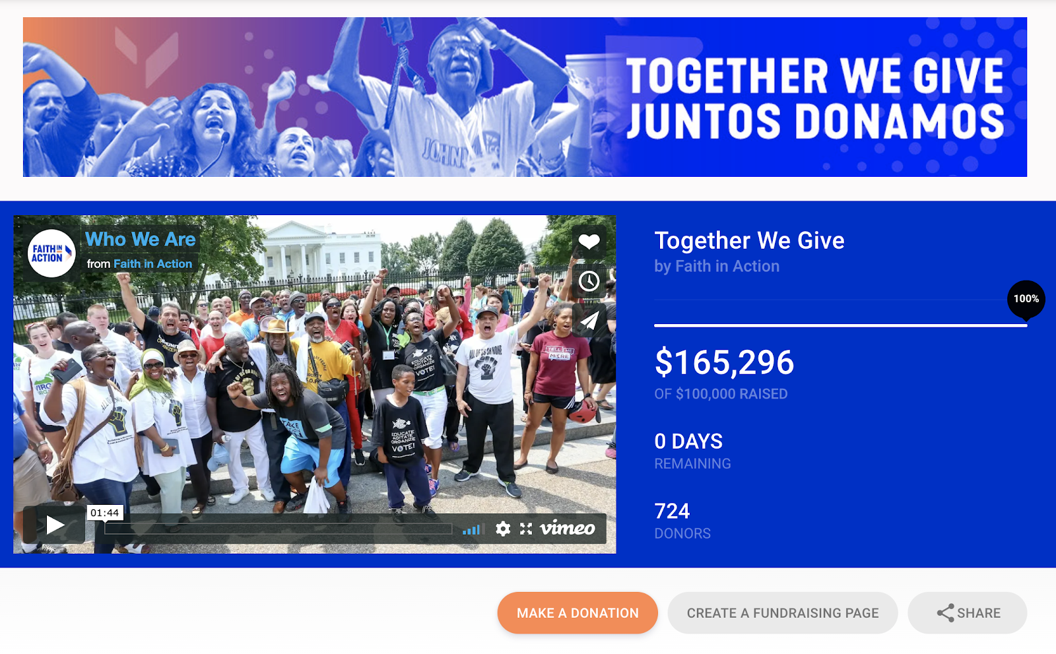Open the Share button
This screenshot has height=654, width=1056.
(968, 613)
